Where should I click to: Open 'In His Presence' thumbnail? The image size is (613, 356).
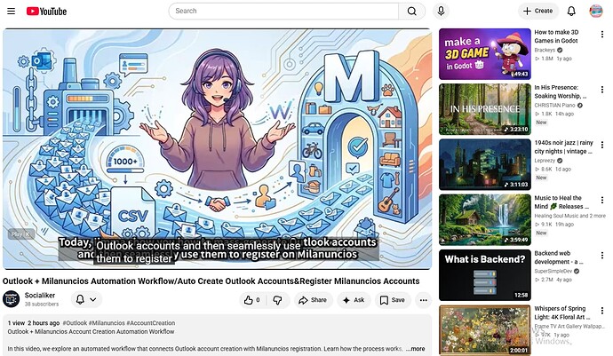point(485,109)
